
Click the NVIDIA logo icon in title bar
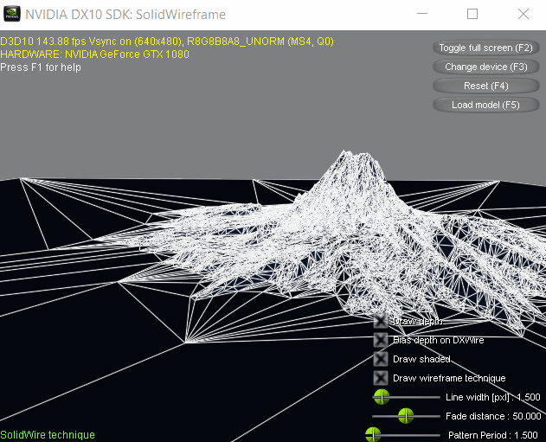pyautogui.click(x=12, y=15)
